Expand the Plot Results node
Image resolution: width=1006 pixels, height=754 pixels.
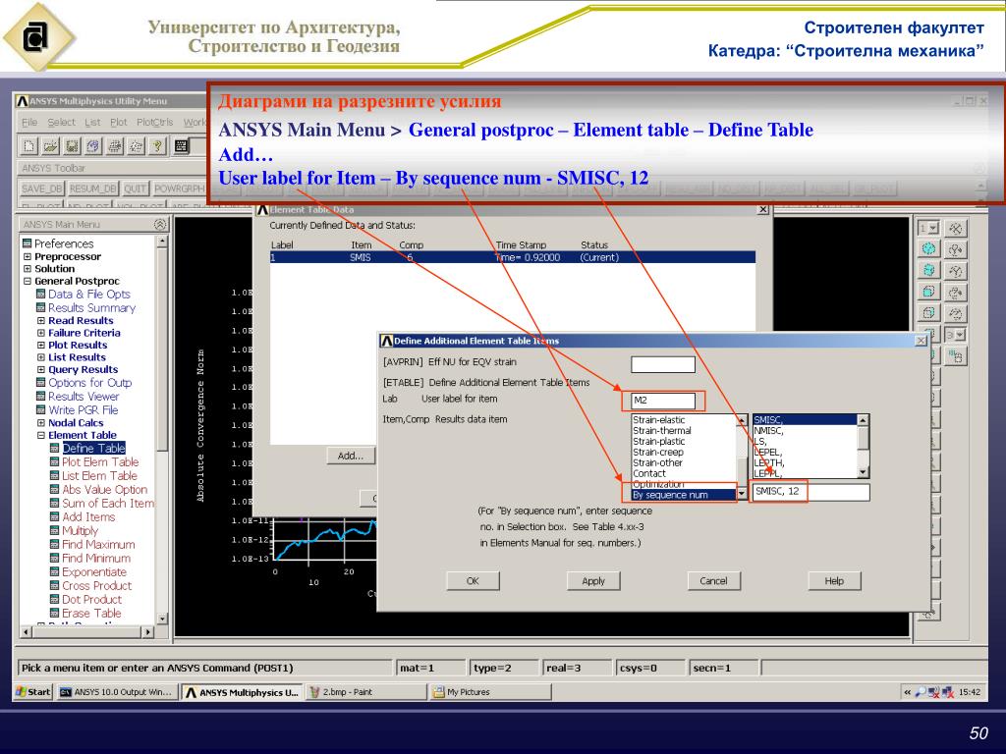coord(41,345)
